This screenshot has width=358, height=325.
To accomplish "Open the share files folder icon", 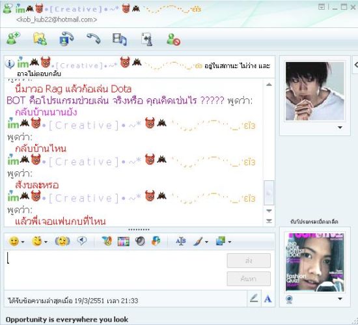I will 40,38.
